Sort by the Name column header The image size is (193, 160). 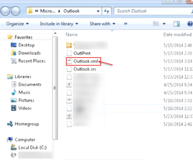click(72, 35)
